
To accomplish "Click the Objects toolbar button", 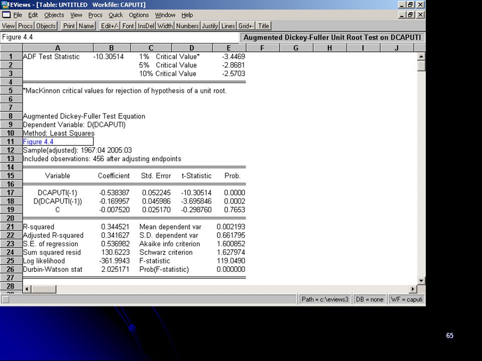I will tap(46, 26).
